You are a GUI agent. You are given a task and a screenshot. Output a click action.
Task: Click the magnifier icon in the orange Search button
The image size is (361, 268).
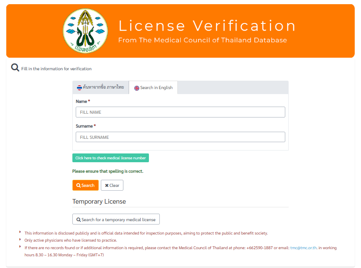tap(78, 186)
